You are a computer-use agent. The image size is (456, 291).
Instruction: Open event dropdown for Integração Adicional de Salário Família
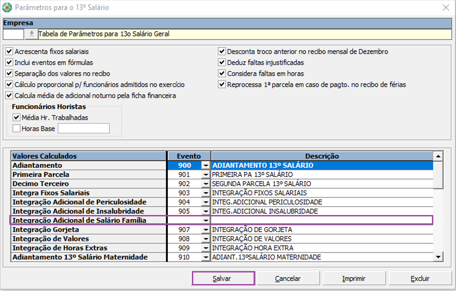tap(206, 221)
